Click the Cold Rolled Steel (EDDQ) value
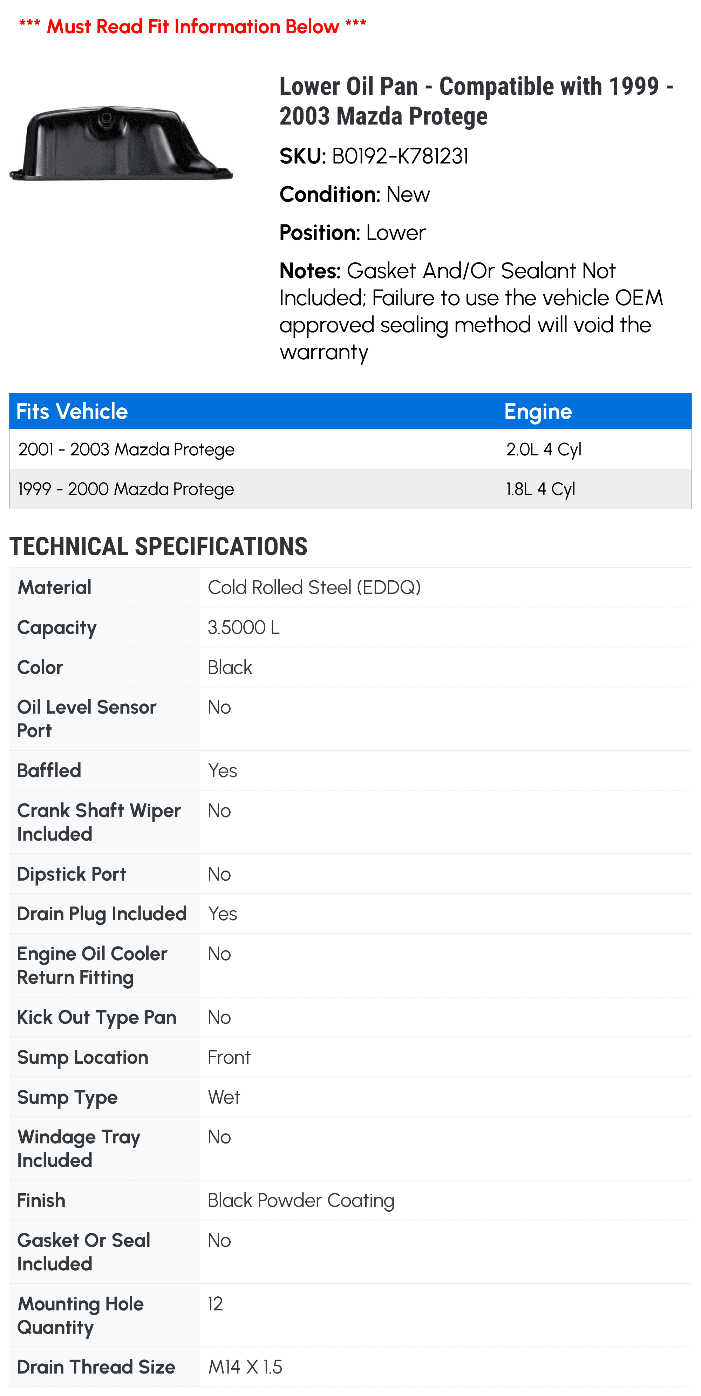The height and width of the screenshot is (1396, 701). tap(314, 587)
